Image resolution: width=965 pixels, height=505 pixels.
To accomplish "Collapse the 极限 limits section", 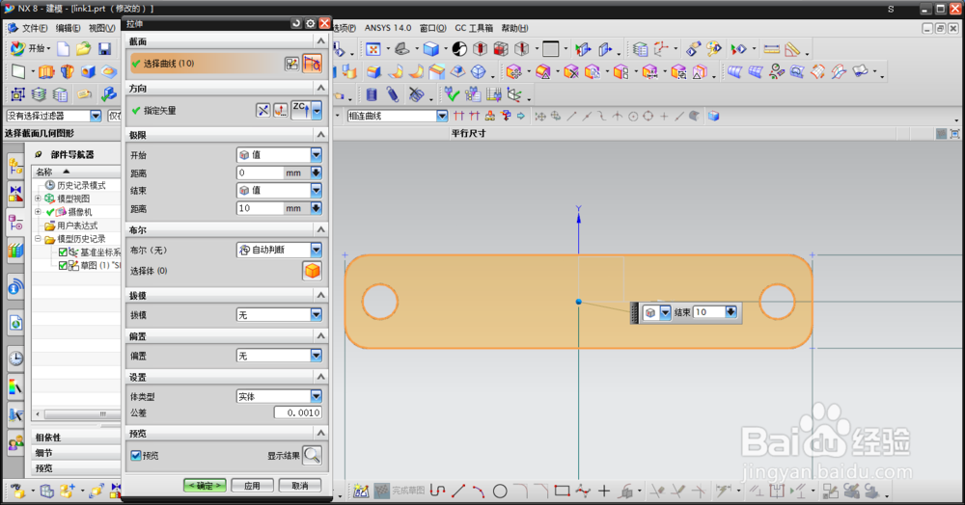I will tap(320, 134).
